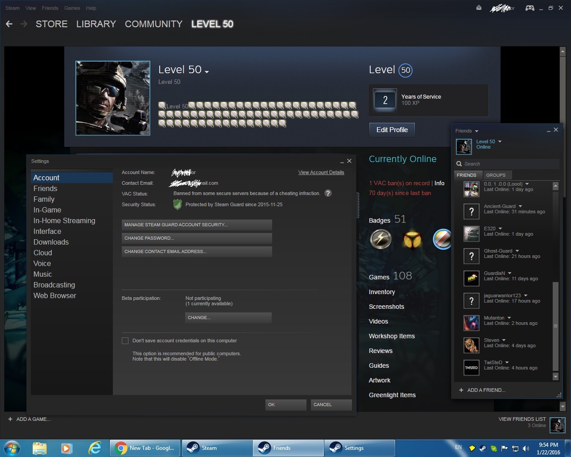The width and height of the screenshot is (571, 457).
Task: Open dropdown arrow next to TwiSteD
Action: coord(507,362)
